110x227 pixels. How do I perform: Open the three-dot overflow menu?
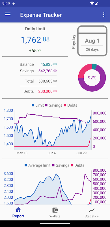pyautogui.click(x=104, y=15)
